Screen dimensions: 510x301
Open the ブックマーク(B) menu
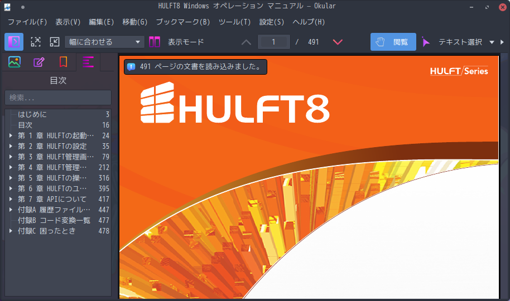click(x=183, y=22)
